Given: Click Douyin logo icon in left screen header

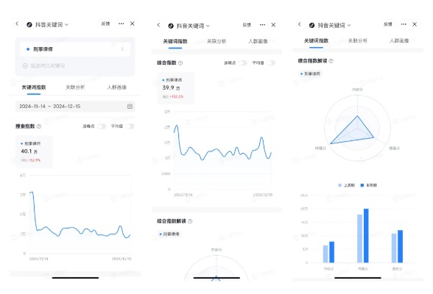Looking at the screenshot, I should [29, 25].
